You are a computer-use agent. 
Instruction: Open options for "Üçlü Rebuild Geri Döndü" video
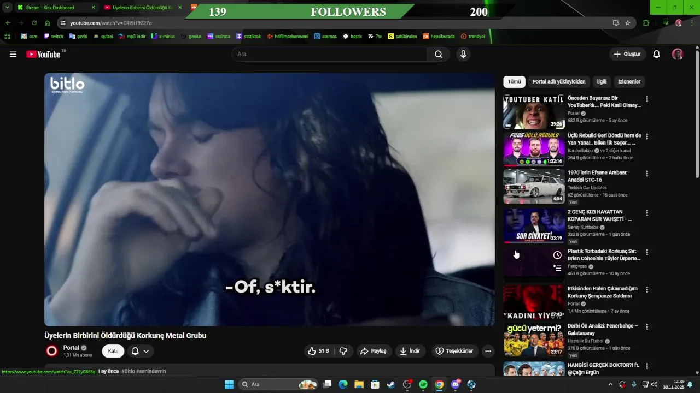[x=647, y=136]
